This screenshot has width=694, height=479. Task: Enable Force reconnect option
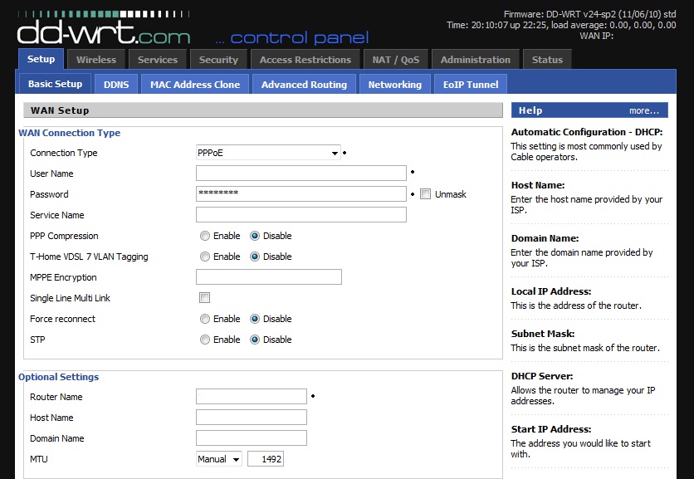pos(205,319)
